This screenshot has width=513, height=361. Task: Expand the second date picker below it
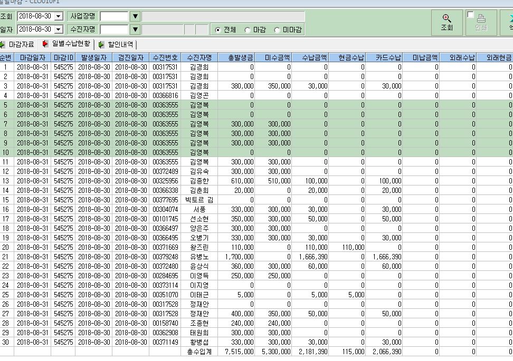[59, 30]
